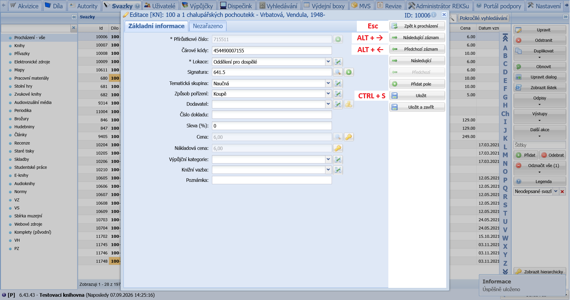Screen dimensions: 570x300
Task: Click into the Poznámka field
Action: [272, 180]
